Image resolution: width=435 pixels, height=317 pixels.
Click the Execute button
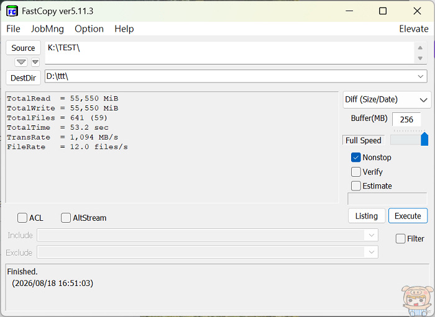[408, 216]
